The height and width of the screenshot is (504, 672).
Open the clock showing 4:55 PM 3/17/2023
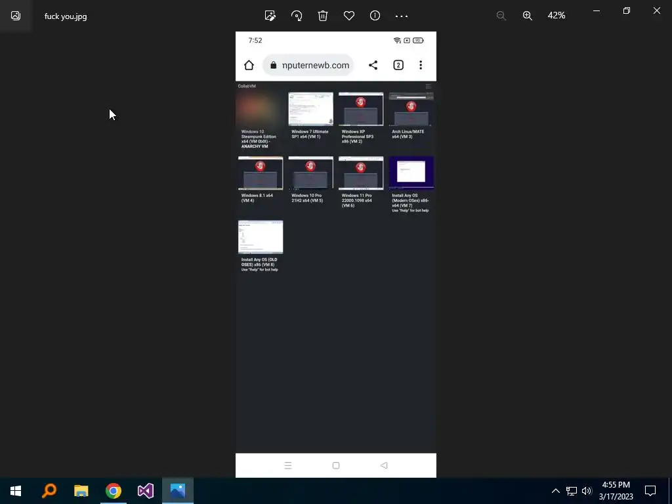(x=616, y=491)
